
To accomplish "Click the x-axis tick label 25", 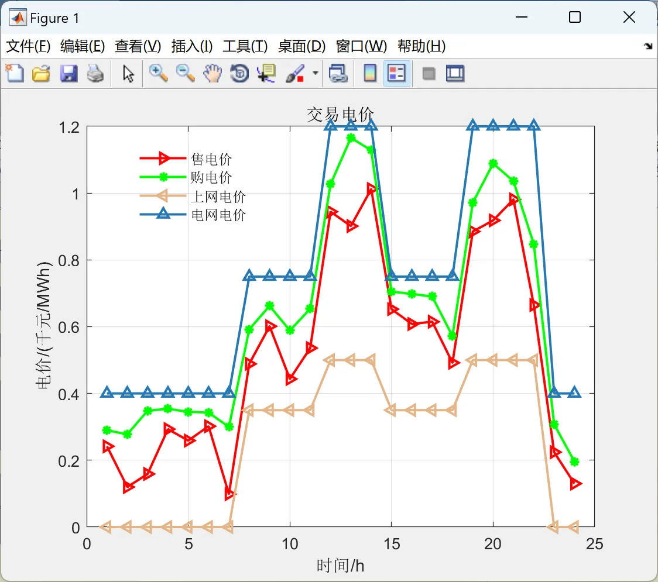I will tap(595, 544).
